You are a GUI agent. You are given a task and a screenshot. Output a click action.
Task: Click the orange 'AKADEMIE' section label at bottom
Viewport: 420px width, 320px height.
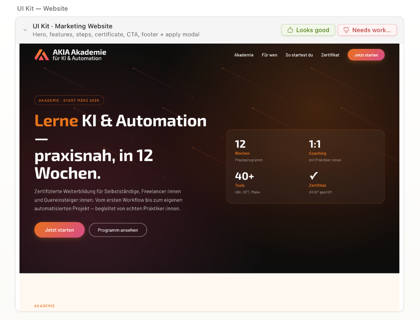44,306
